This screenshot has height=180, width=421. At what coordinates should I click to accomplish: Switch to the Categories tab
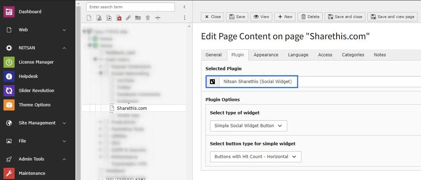(x=353, y=55)
